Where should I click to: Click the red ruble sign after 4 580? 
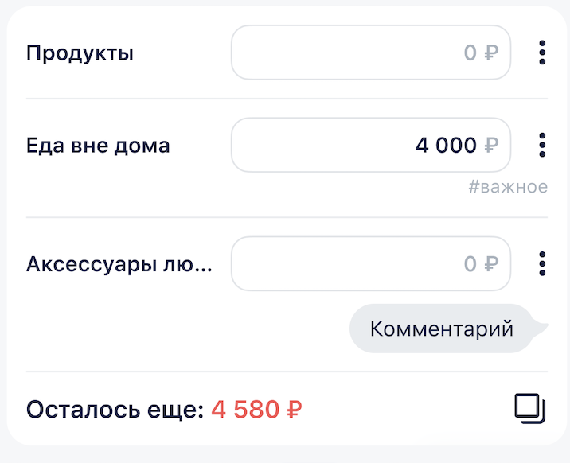[293, 410]
